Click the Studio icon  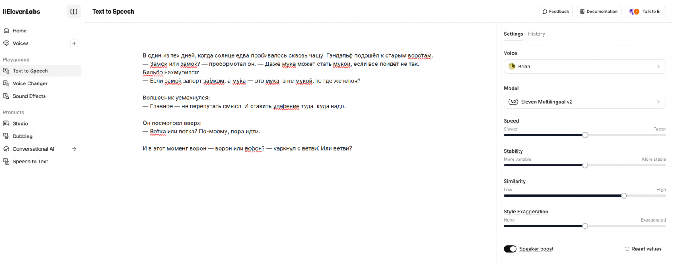click(x=6, y=123)
